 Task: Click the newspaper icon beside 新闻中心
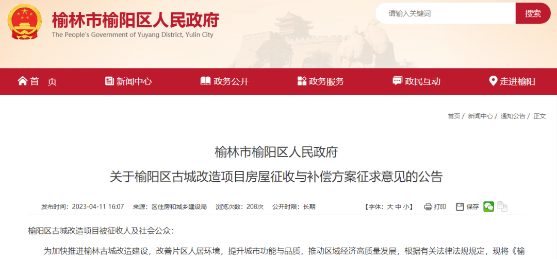point(109,81)
